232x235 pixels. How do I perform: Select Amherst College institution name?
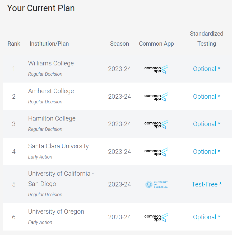click(x=51, y=91)
